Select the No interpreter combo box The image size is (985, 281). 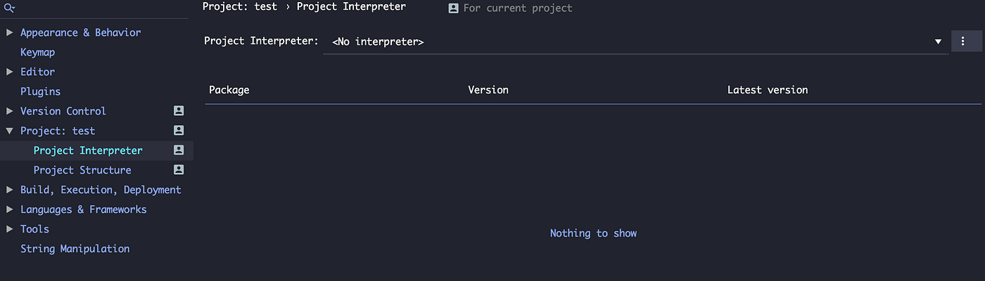click(x=633, y=42)
